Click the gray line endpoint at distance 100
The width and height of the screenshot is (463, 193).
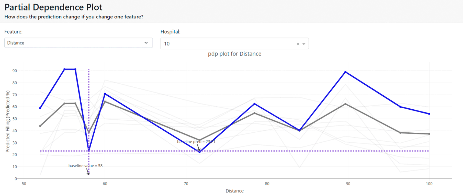(x=429, y=134)
